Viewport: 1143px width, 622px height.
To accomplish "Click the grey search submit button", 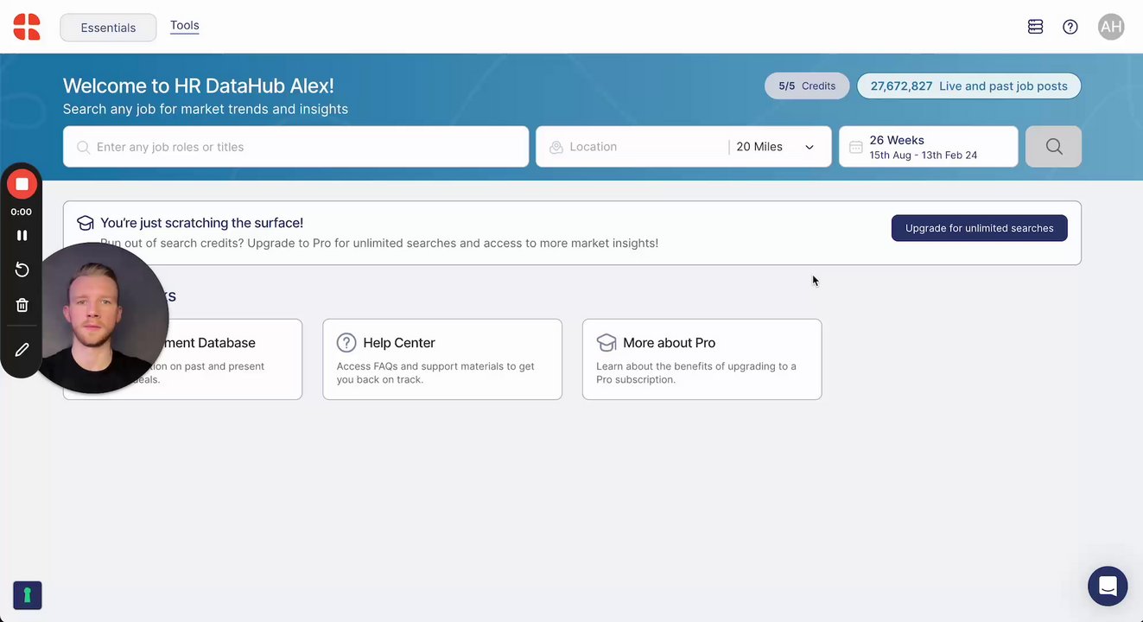I will [1053, 147].
